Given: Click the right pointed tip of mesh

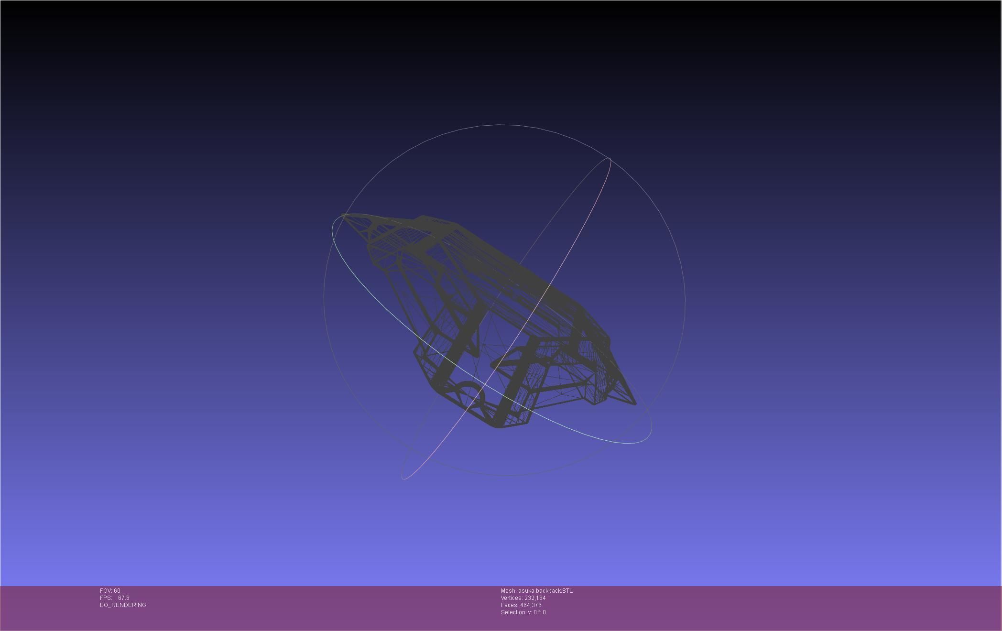Looking at the screenshot, I should click(x=635, y=404).
